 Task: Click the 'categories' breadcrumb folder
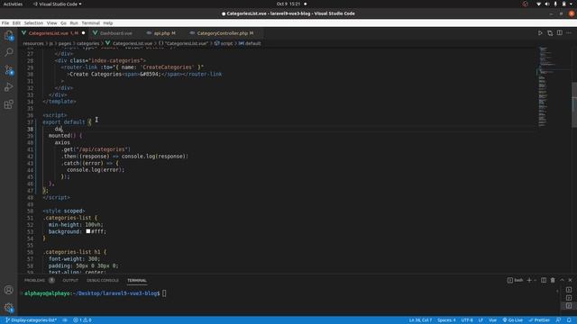click(88, 43)
